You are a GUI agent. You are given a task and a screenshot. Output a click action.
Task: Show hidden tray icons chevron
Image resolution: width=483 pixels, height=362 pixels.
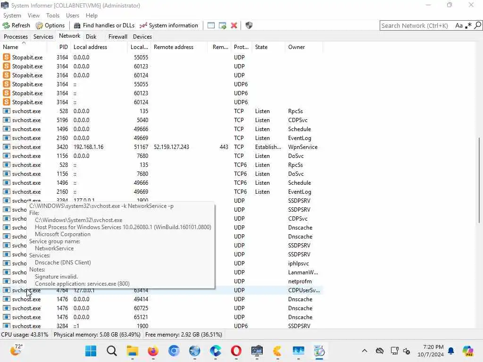365,351
